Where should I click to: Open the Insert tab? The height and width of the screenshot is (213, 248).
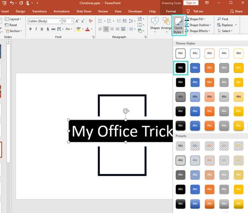click(5, 11)
